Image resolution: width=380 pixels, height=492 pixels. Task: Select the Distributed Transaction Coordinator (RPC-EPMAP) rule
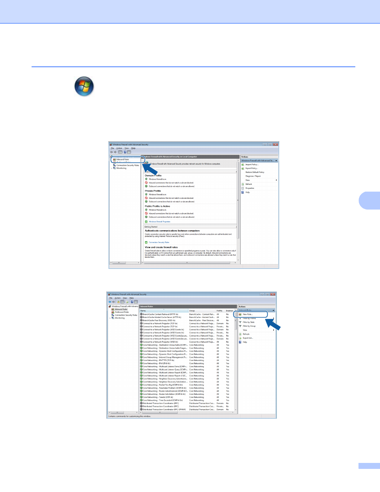(x=187, y=410)
